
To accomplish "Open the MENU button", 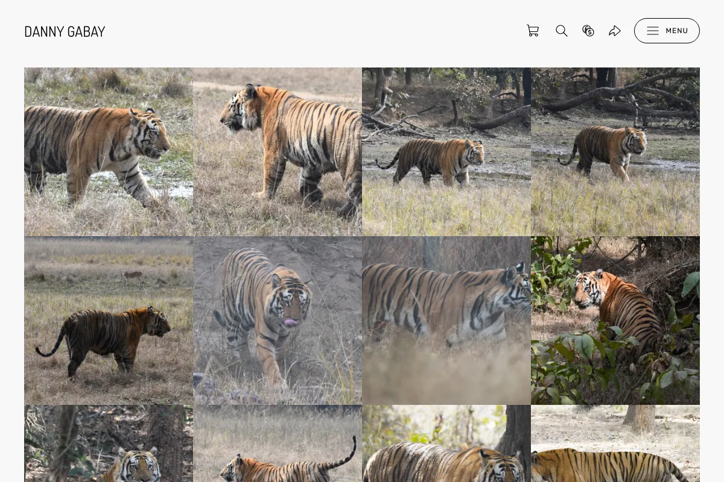I will [667, 31].
